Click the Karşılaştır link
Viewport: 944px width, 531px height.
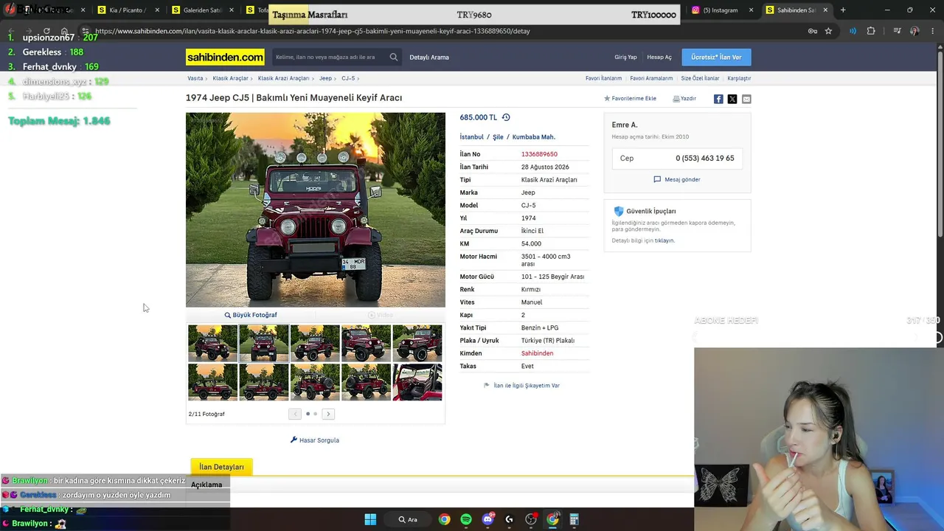click(739, 78)
